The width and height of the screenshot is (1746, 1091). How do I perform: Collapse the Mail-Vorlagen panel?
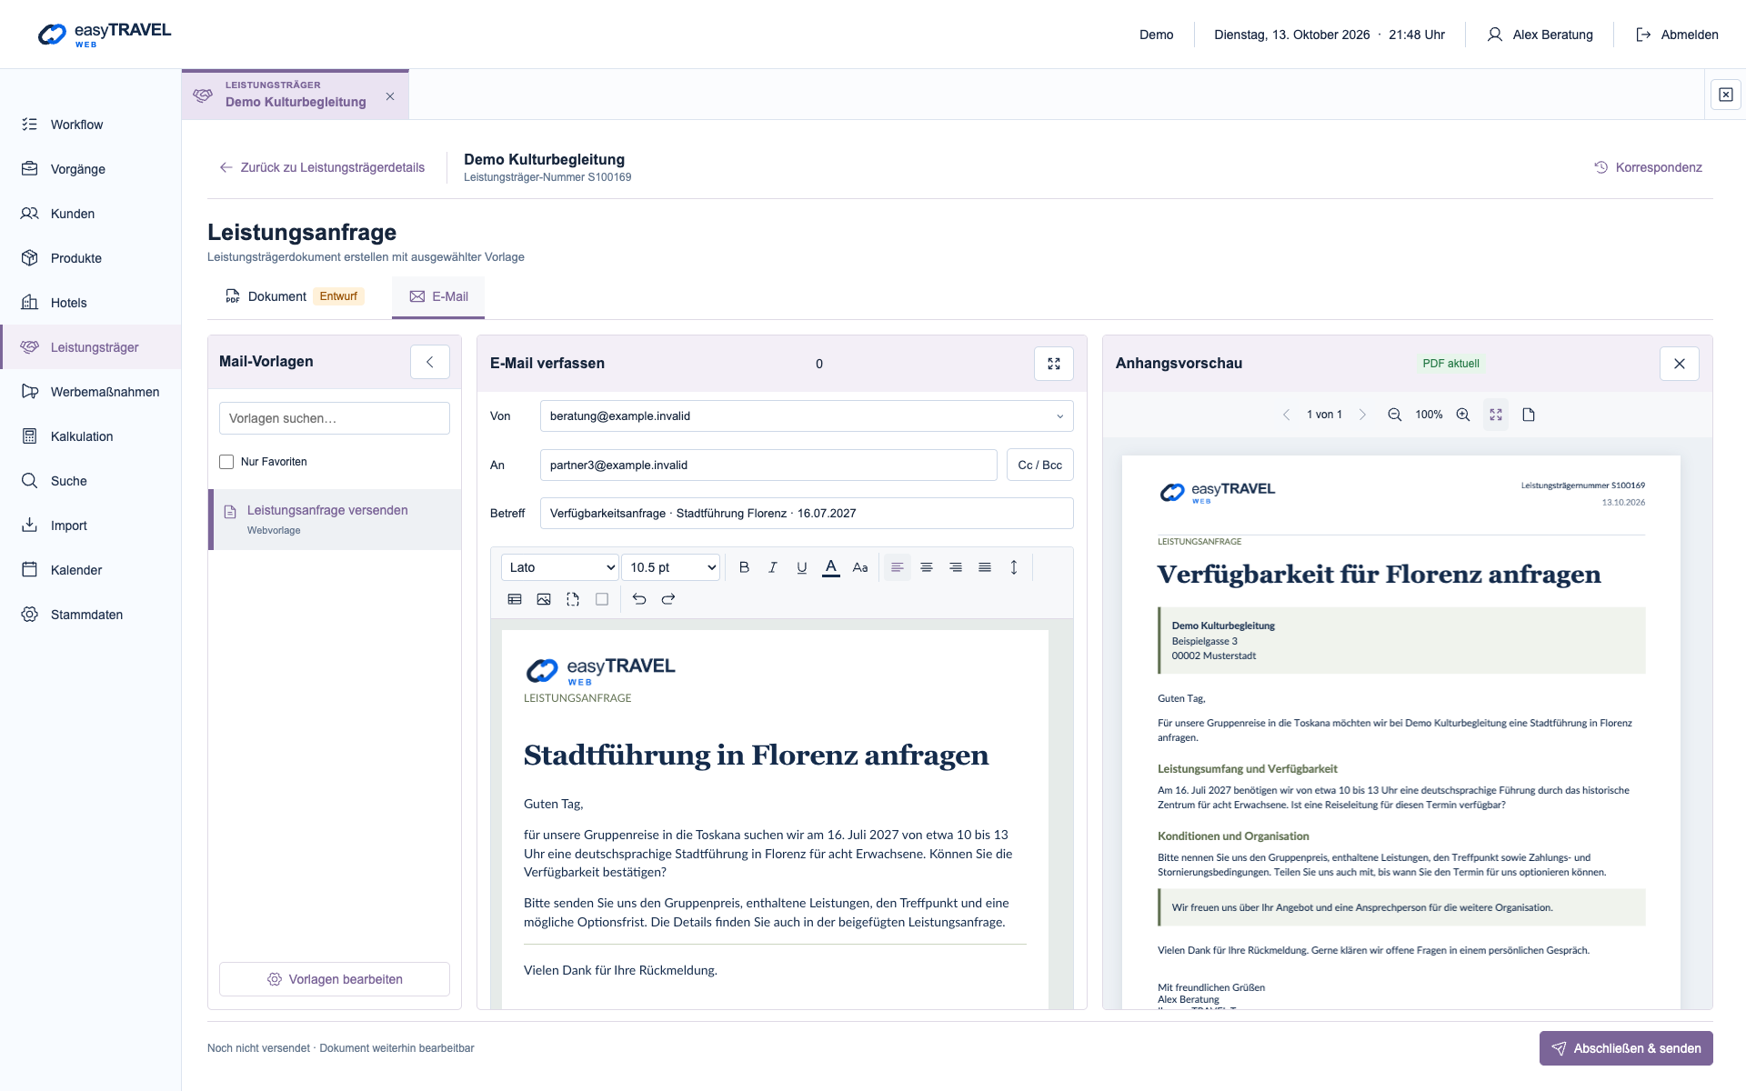[x=430, y=362]
